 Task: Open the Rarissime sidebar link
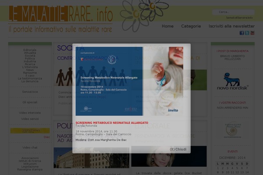[30, 73]
